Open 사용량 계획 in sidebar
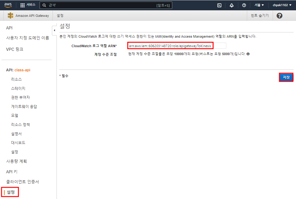This screenshot has width=296, height=199. pos(16,161)
